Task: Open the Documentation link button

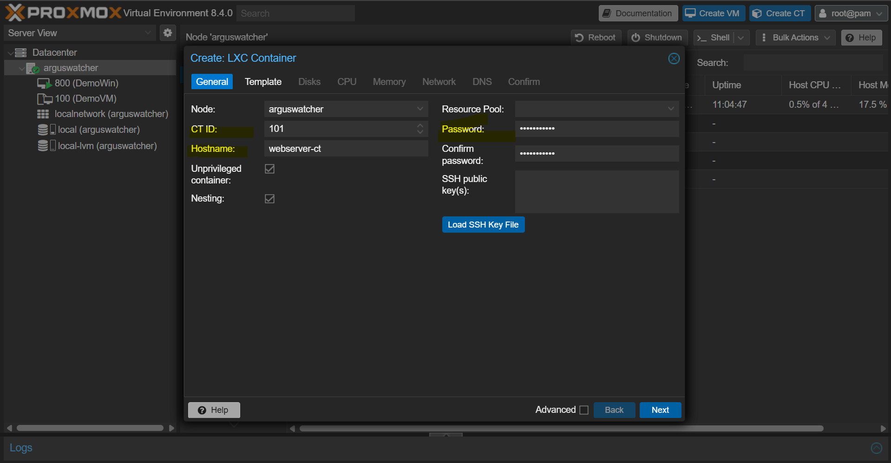Action: pyautogui.click(x=638, y=13)
